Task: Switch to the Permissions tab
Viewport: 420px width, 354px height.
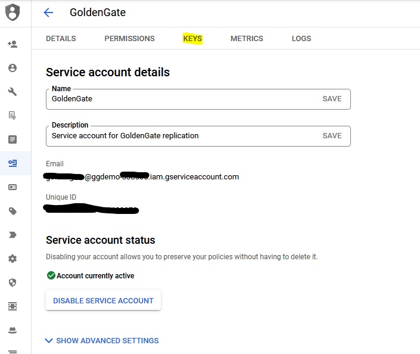Action: pyautogui.click(x=129, y=39)
